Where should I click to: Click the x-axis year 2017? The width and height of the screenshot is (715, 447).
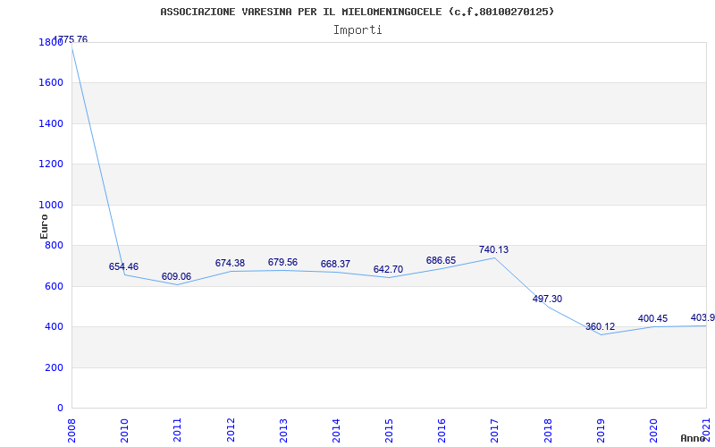(495, 431)
